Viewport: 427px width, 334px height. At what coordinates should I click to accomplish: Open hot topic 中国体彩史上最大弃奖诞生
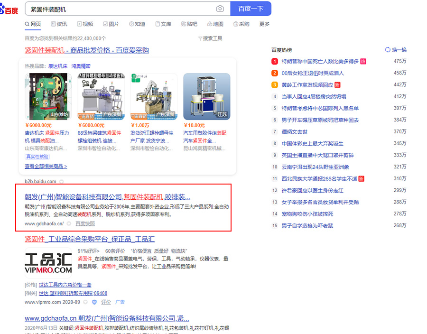(312, 143)
